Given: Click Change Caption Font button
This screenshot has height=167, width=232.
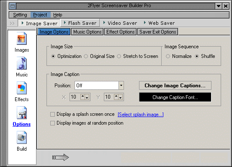Looking at the screenshot, I should 175,97.
